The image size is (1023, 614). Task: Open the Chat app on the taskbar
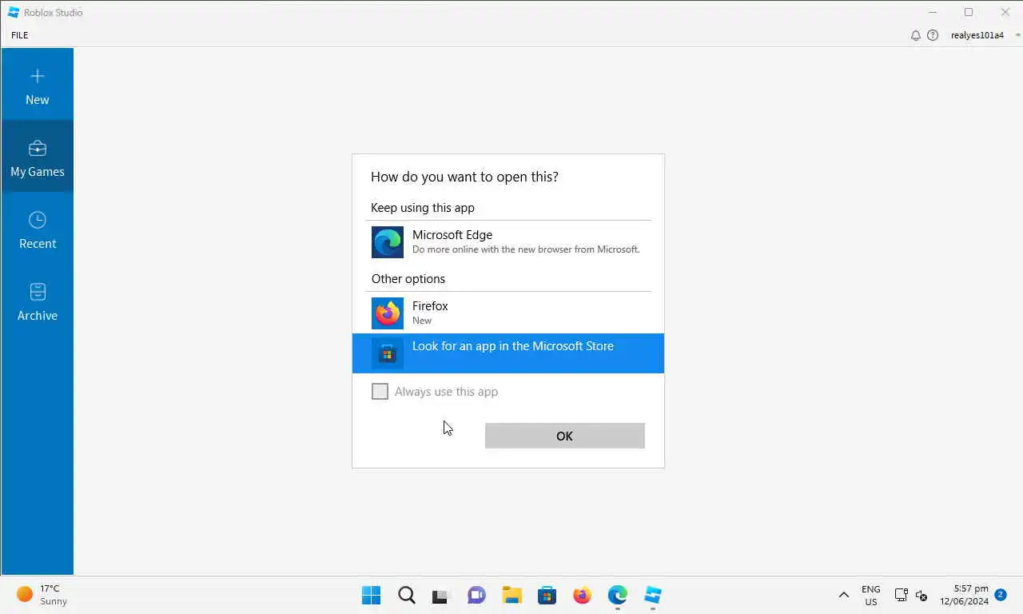[476, 596]
